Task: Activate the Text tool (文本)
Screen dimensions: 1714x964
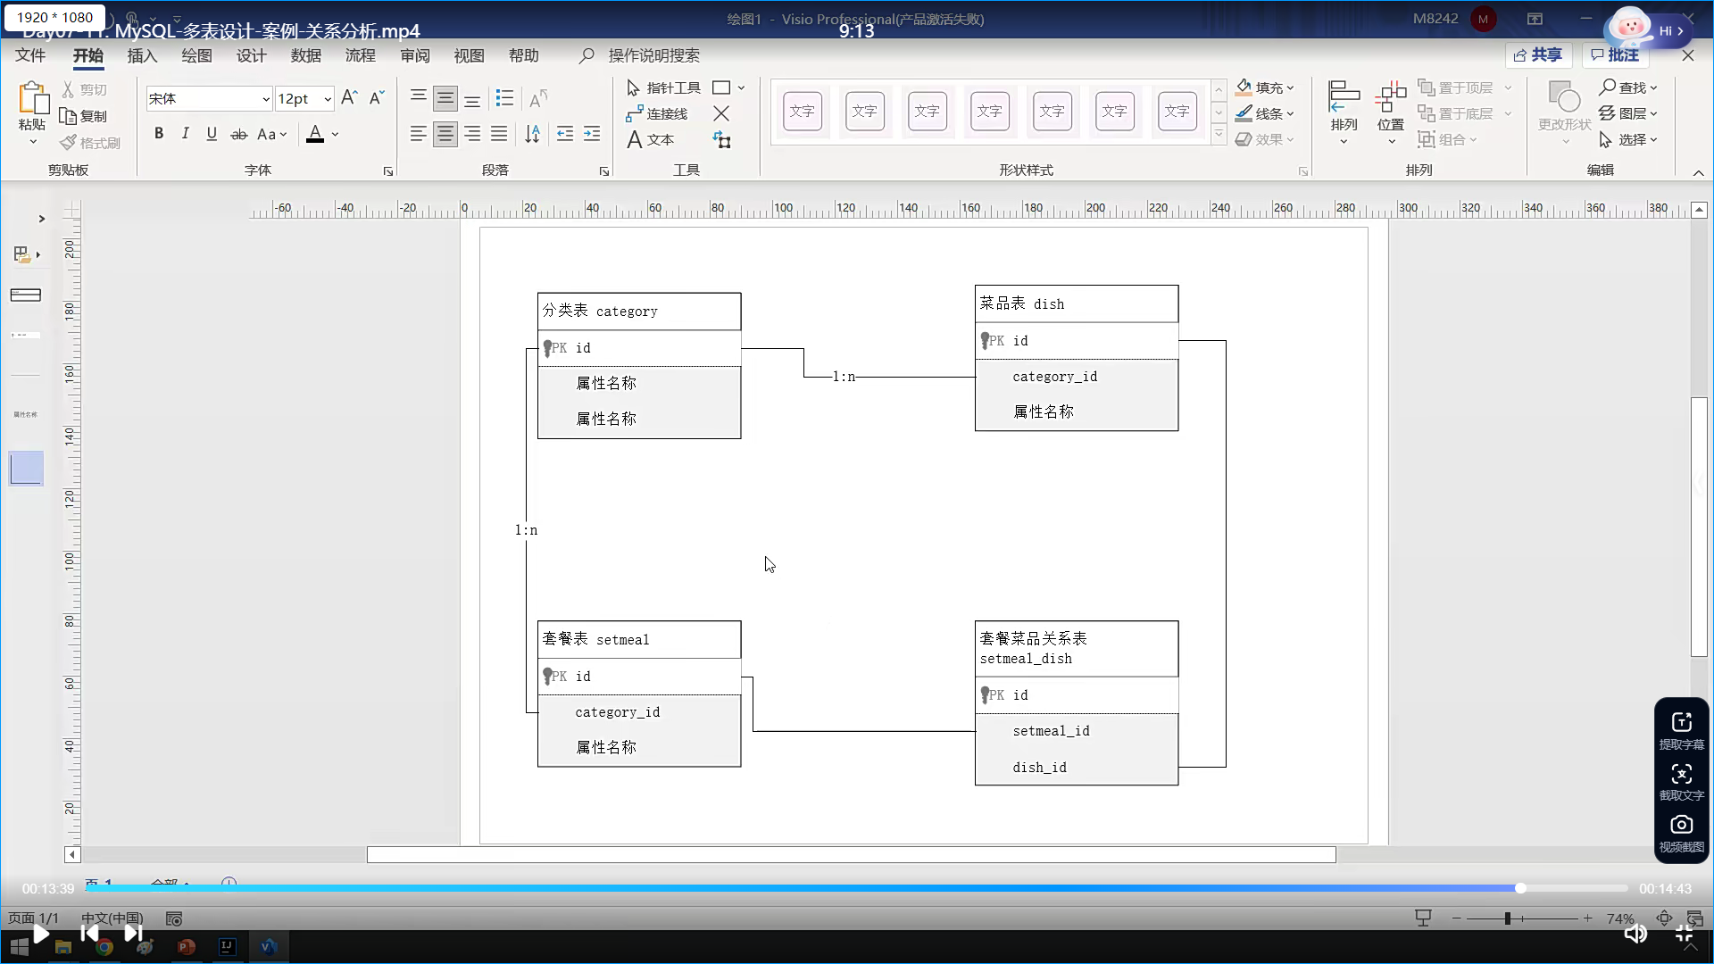Action: point(651,139)
